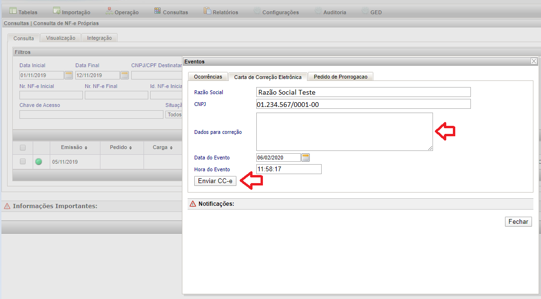Image resolution: width=541 pixels, height=299 pixels.
Task: Open calendar picker for Data Inicial
Action: pos(69,75)
